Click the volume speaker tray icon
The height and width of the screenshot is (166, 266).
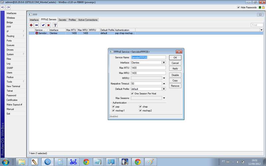click(238, 162)
